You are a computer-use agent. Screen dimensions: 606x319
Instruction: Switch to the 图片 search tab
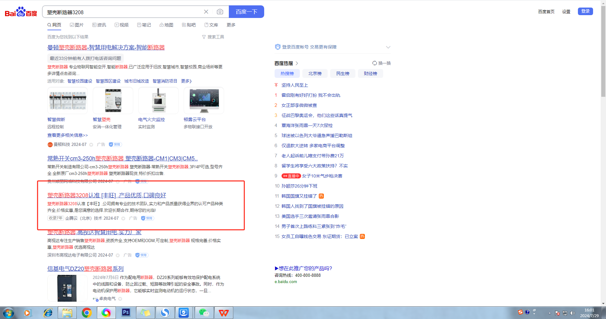pos(77,25)
